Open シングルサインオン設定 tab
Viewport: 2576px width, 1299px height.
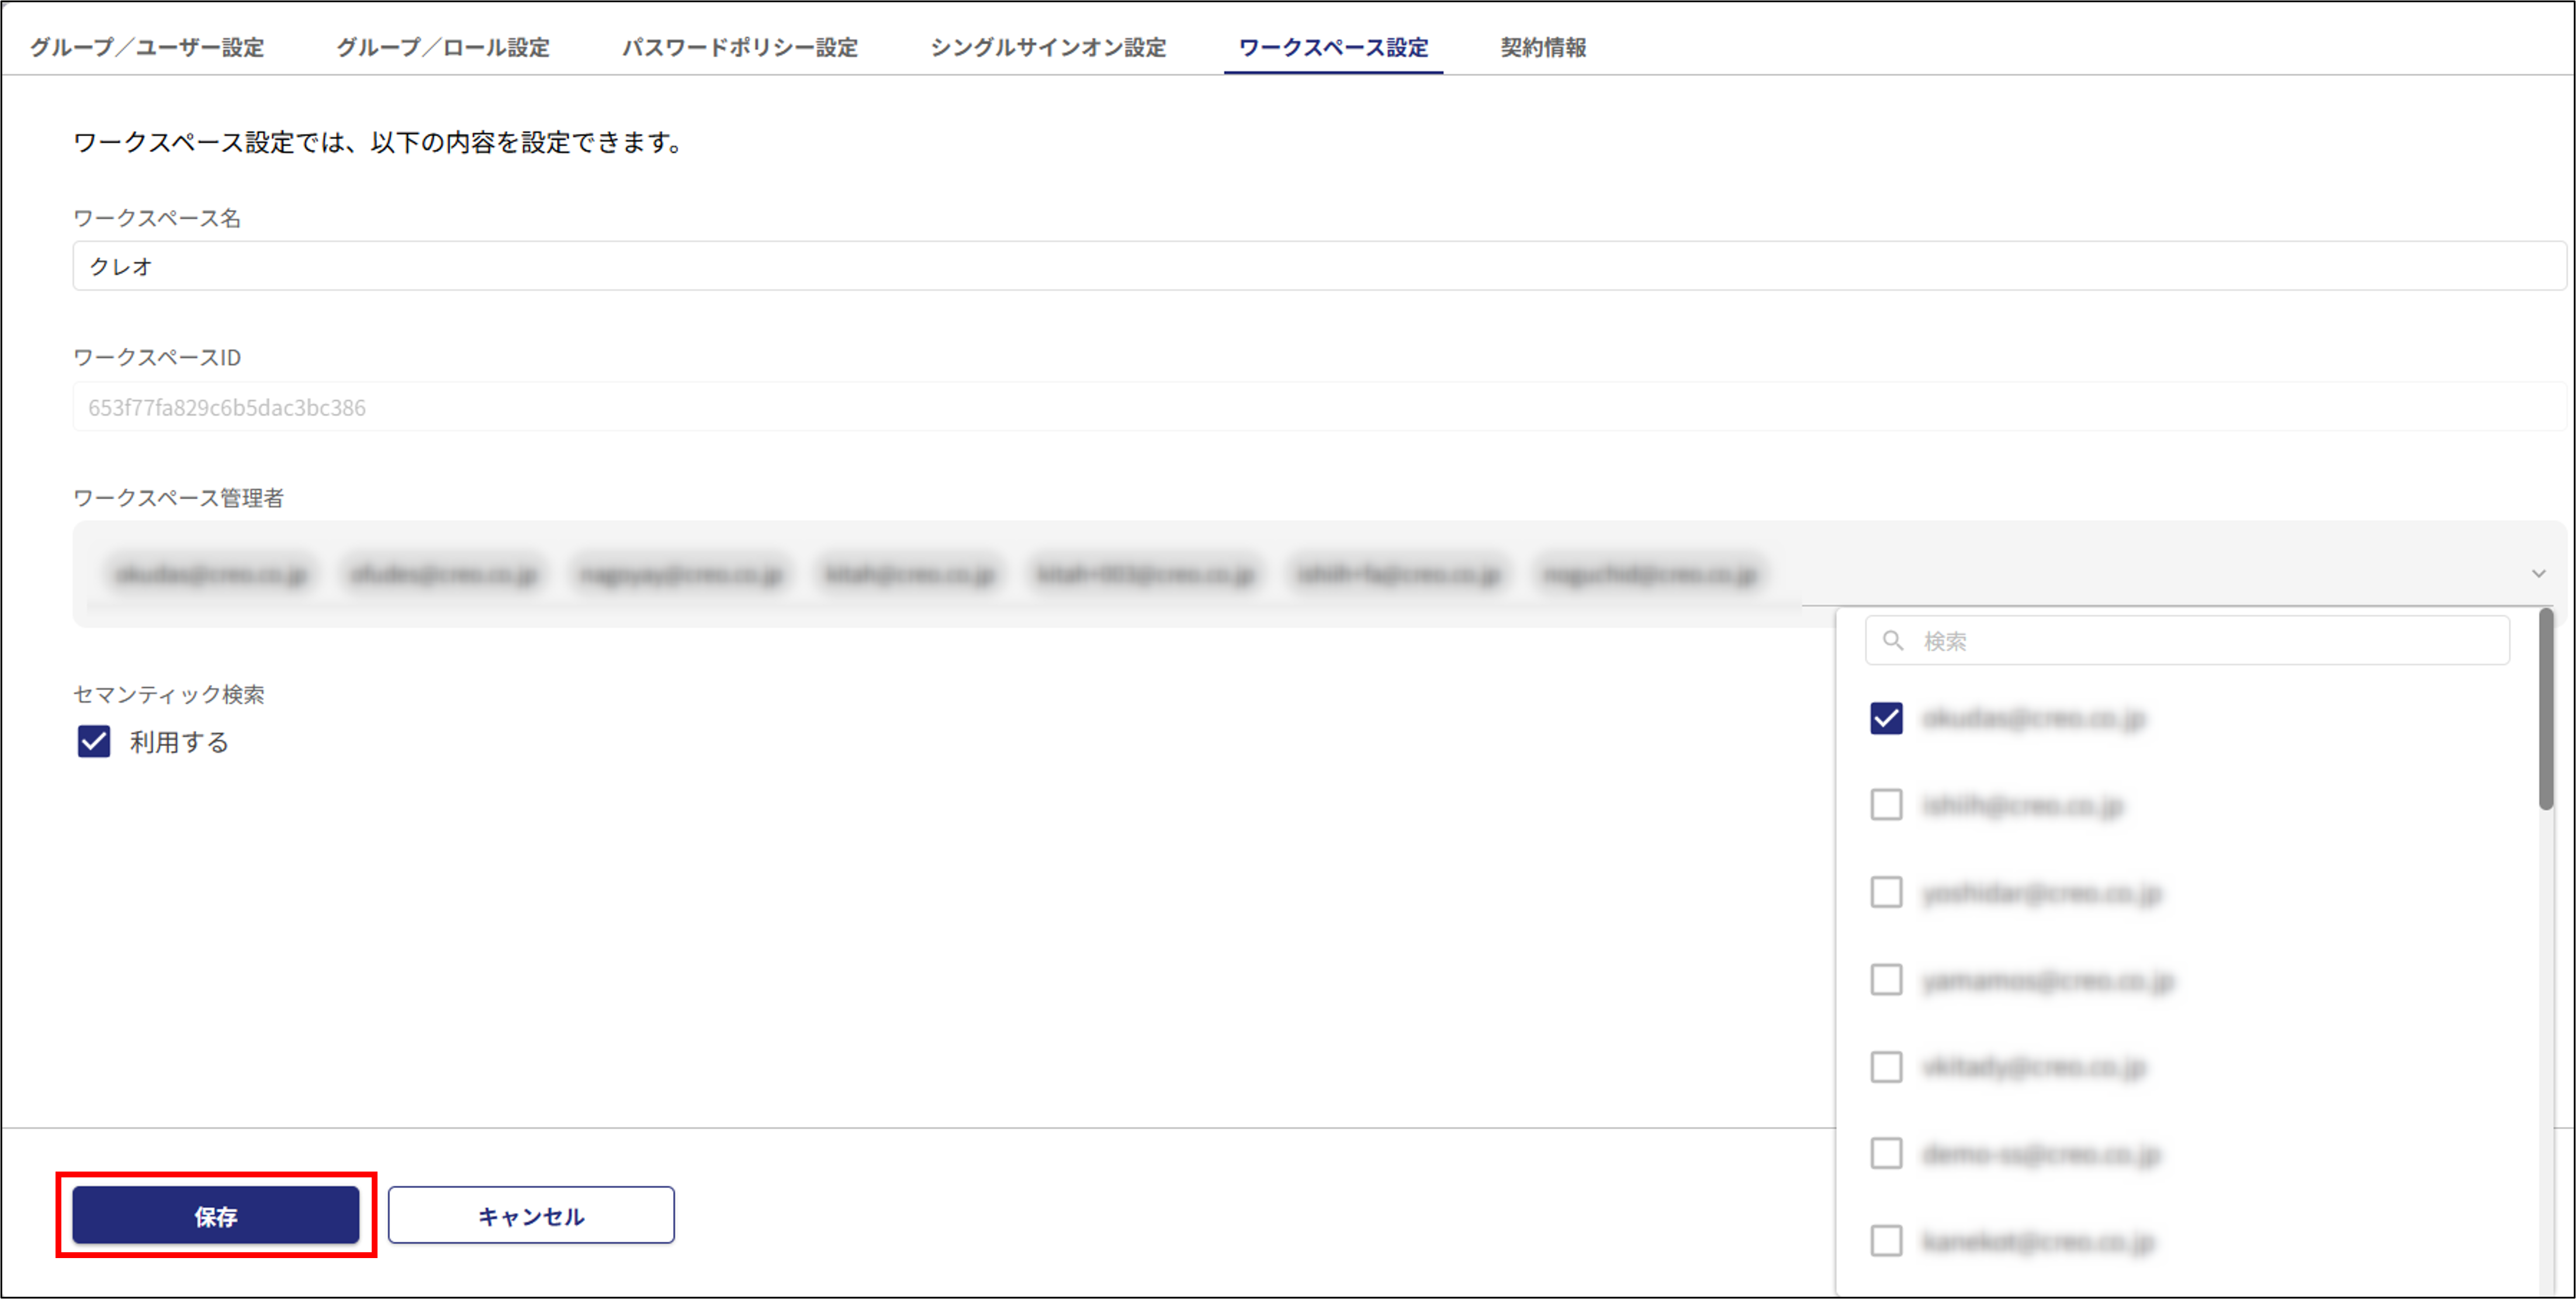(x=1048, y=47)
